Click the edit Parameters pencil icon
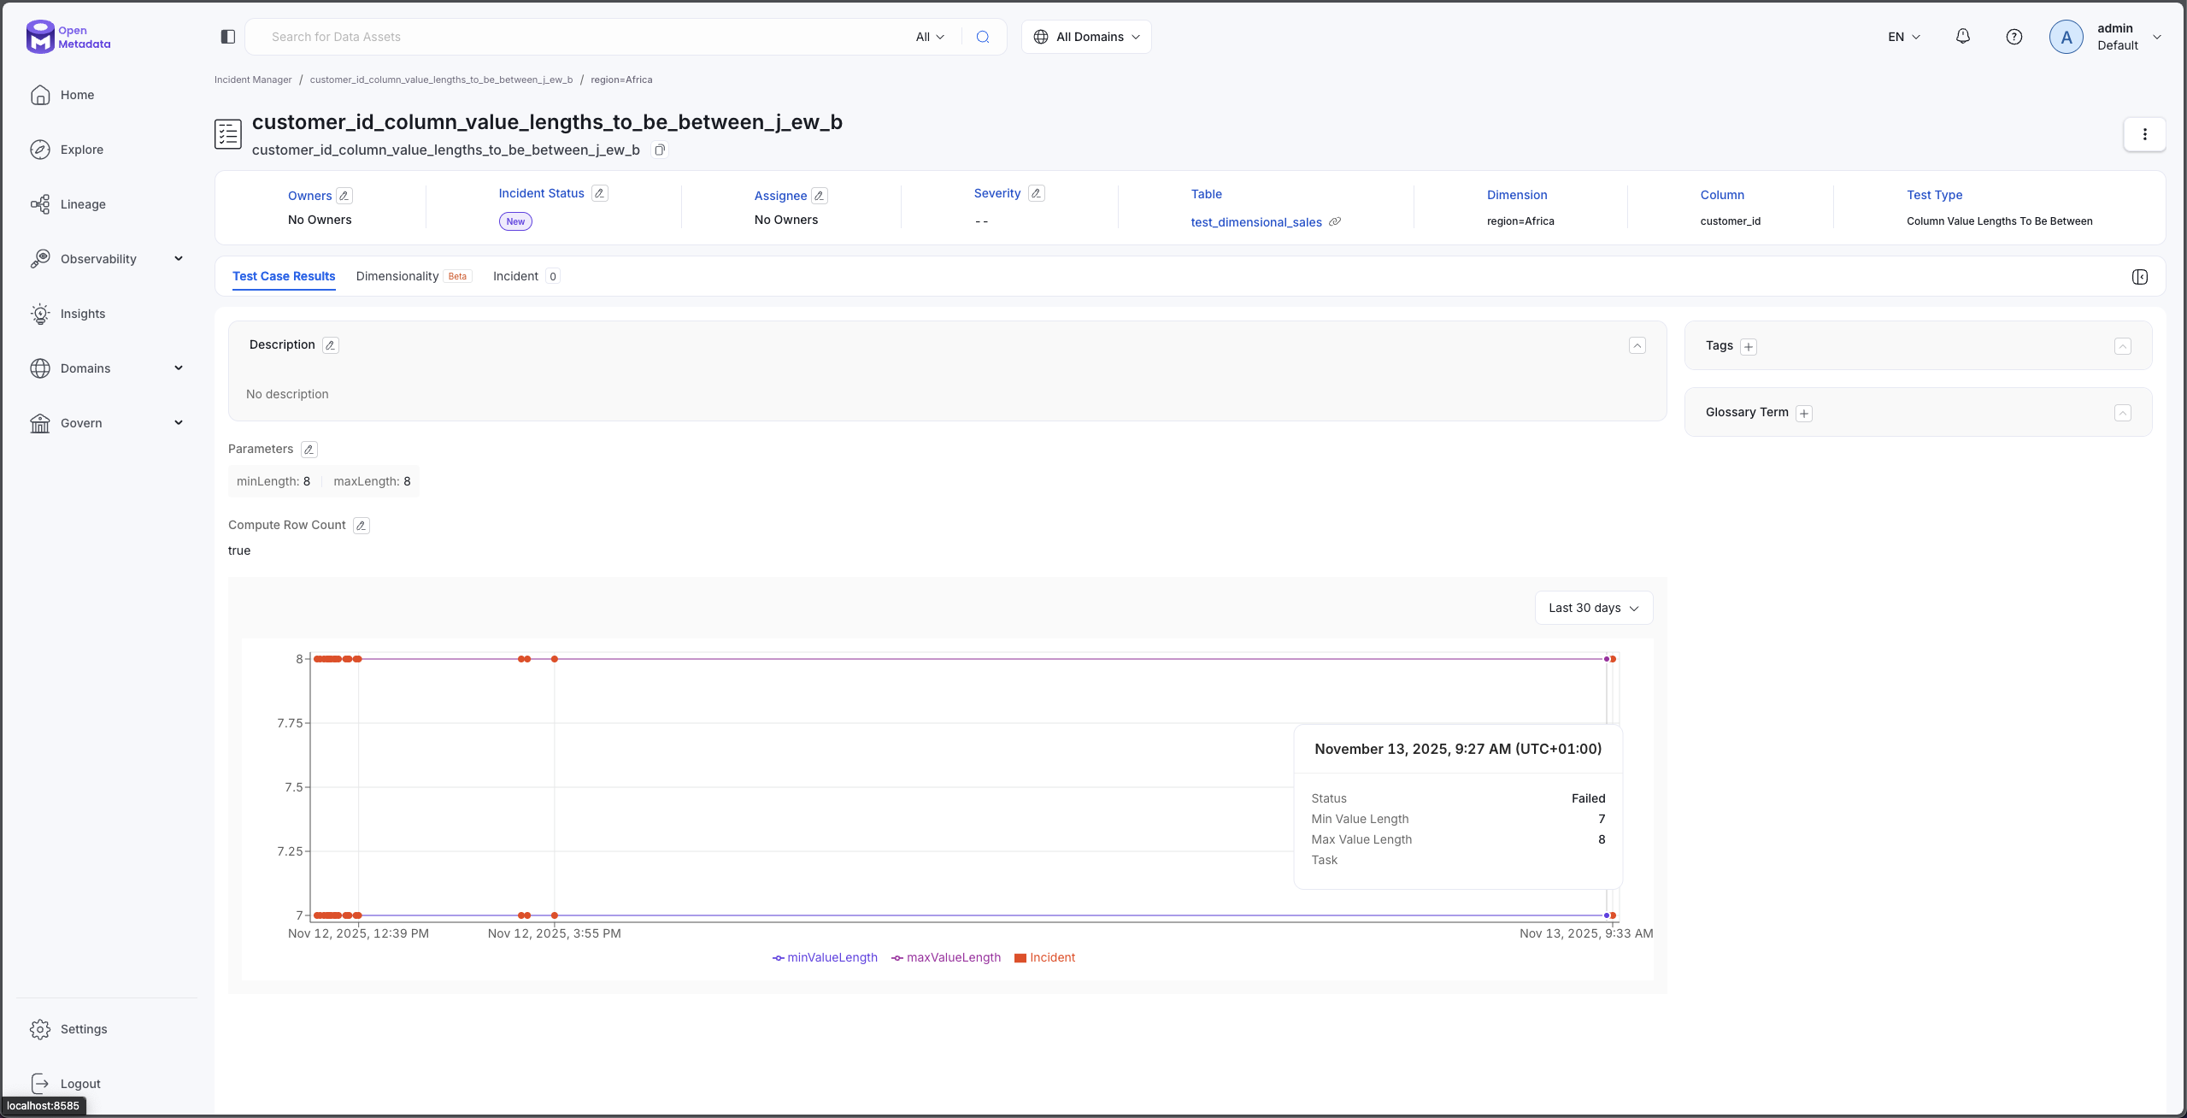 [x=309, y=450]
